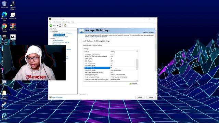
Task: Click the green Back arrow icon
Action: click(51, 26)
